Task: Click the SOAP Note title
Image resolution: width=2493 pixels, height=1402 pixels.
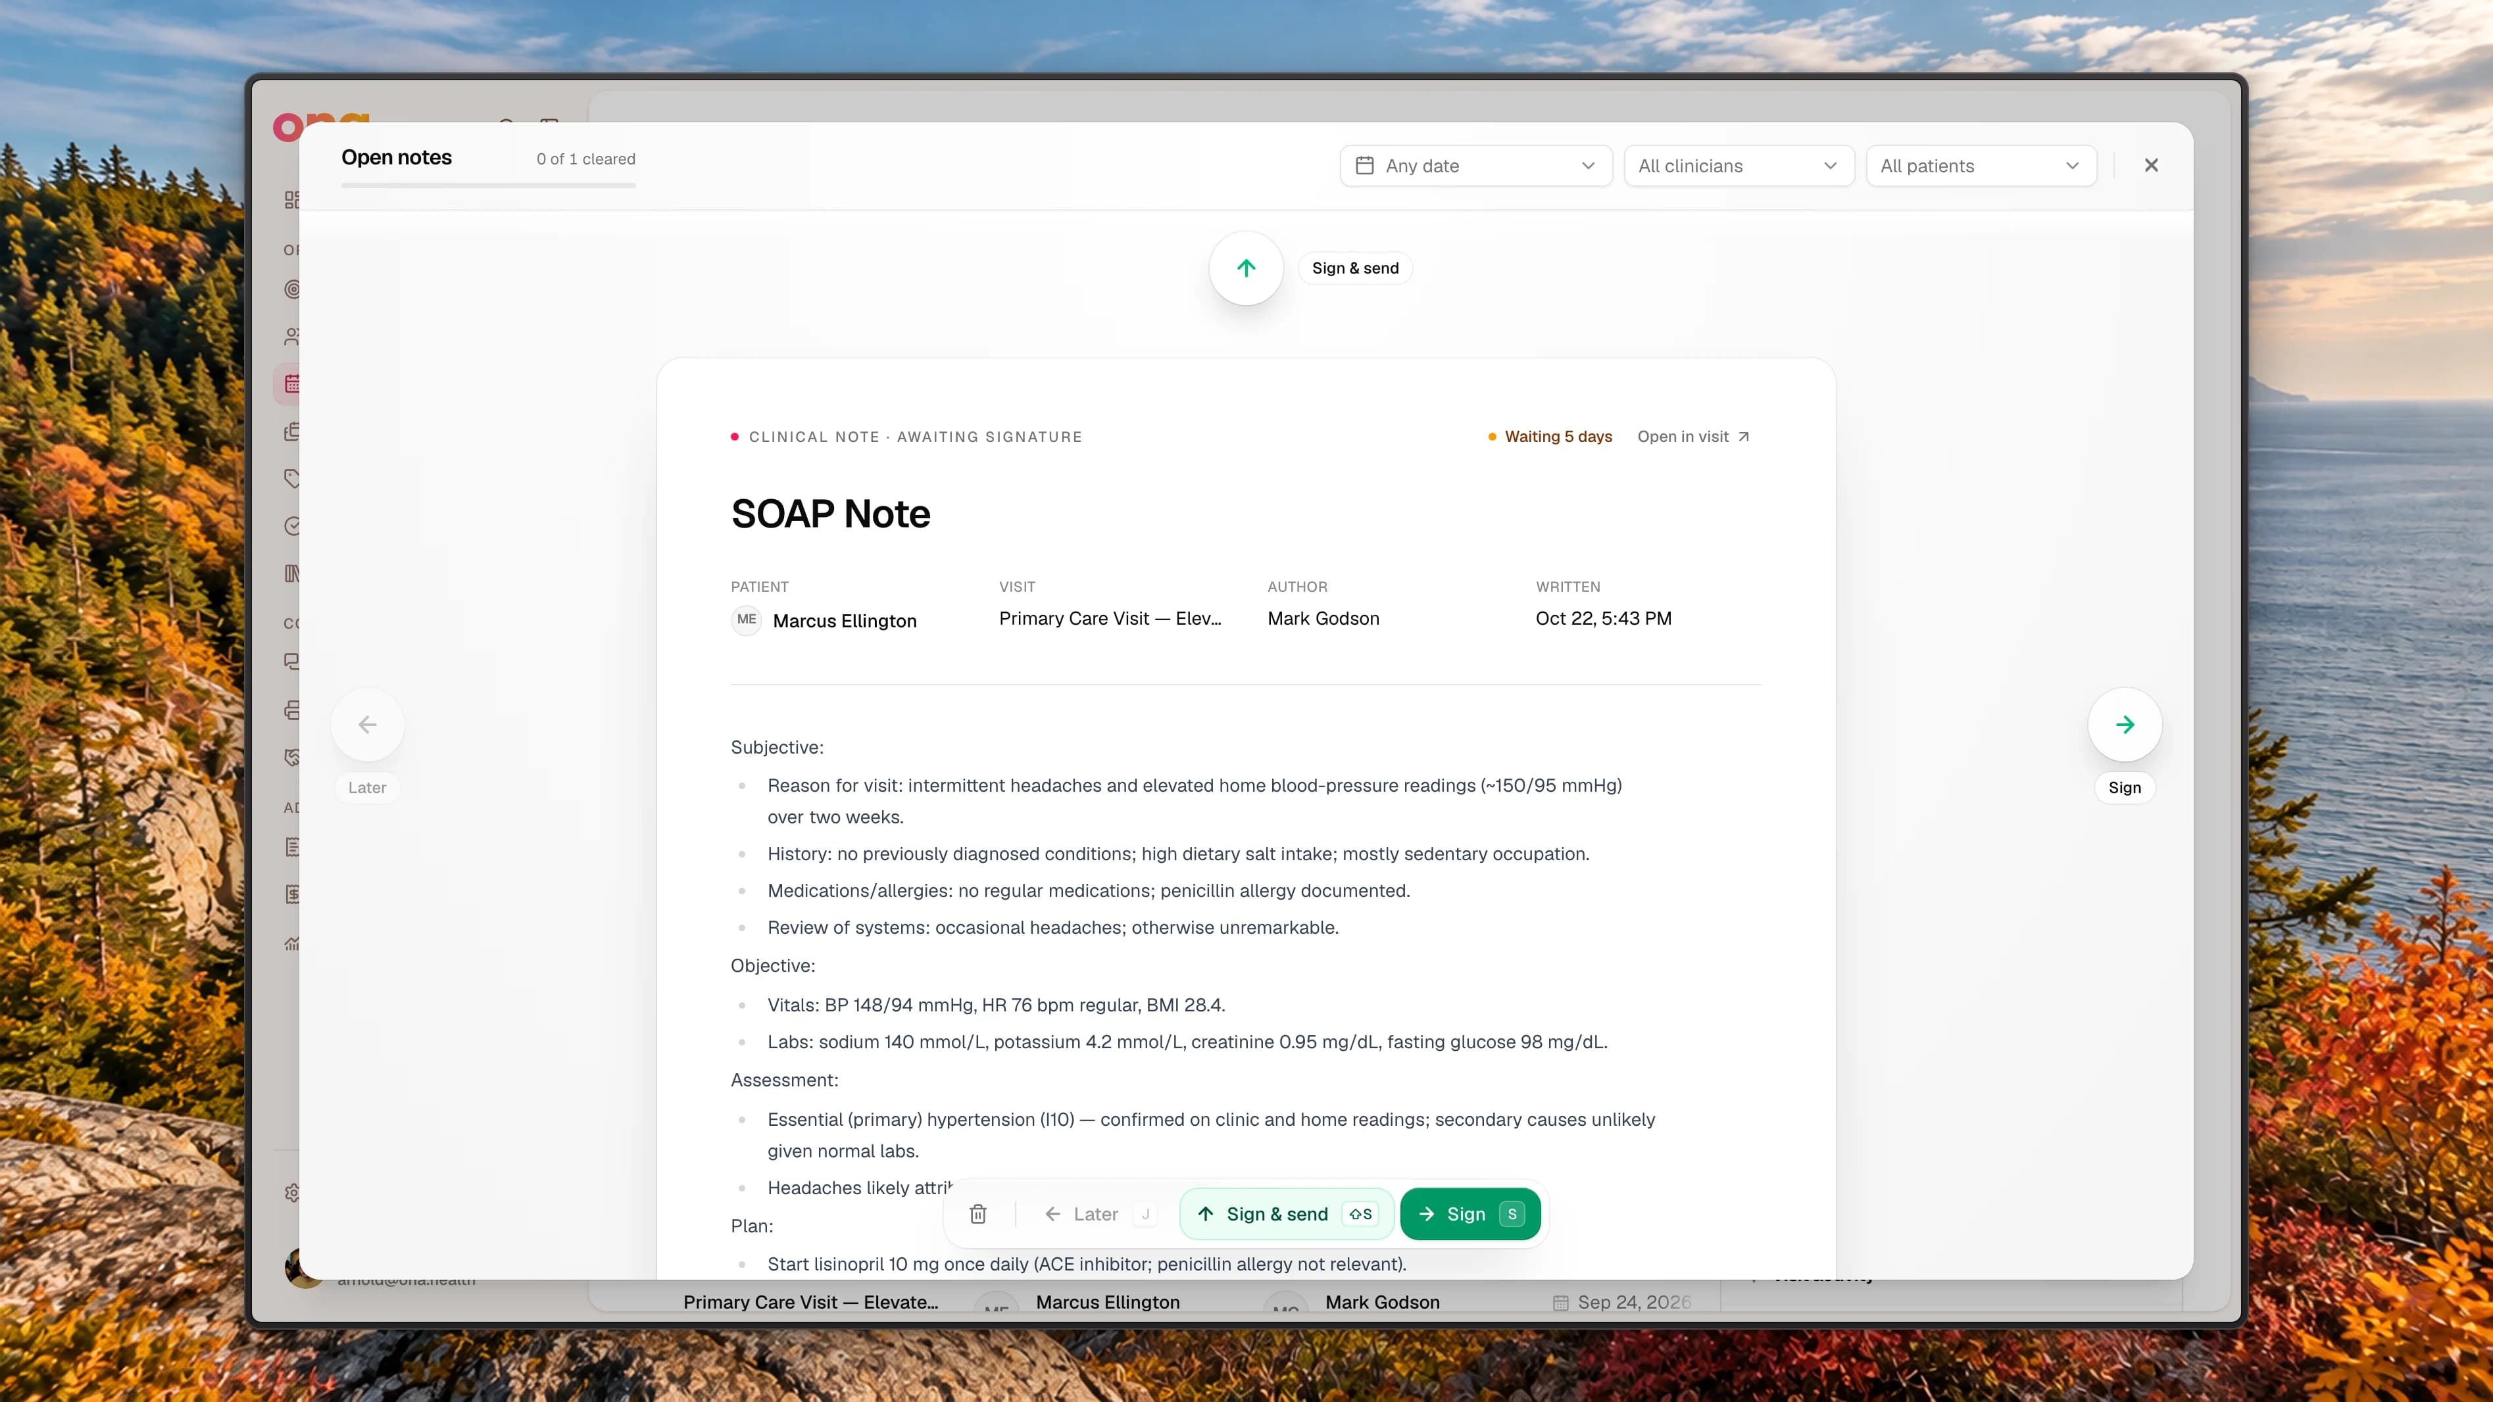Action: [x=830, y=514]
